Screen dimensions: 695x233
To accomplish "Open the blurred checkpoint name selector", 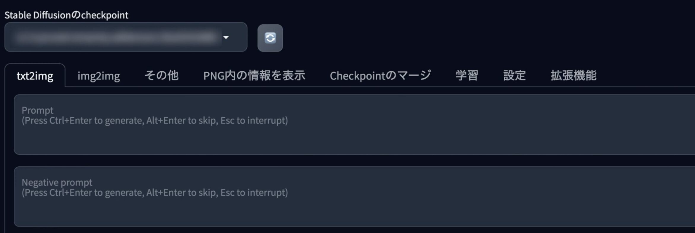I will 126,37.
